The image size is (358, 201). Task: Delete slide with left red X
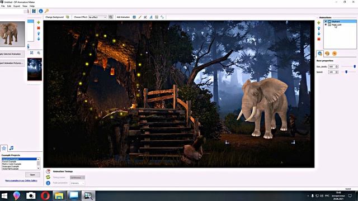(x=39, y=28)
